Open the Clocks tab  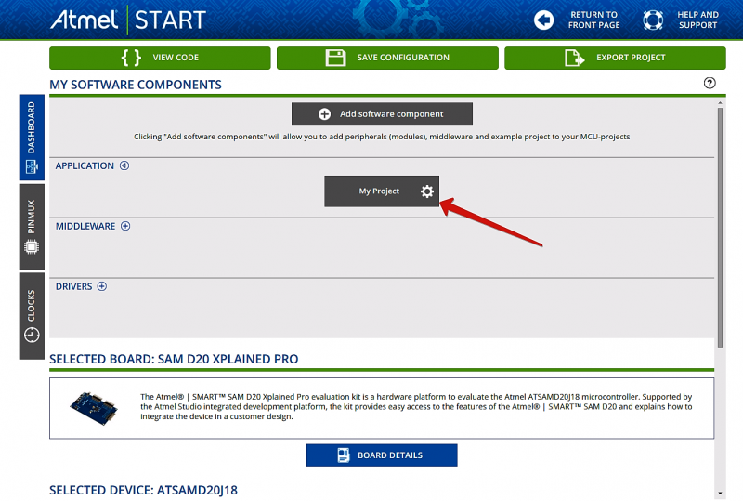point(32,316)
